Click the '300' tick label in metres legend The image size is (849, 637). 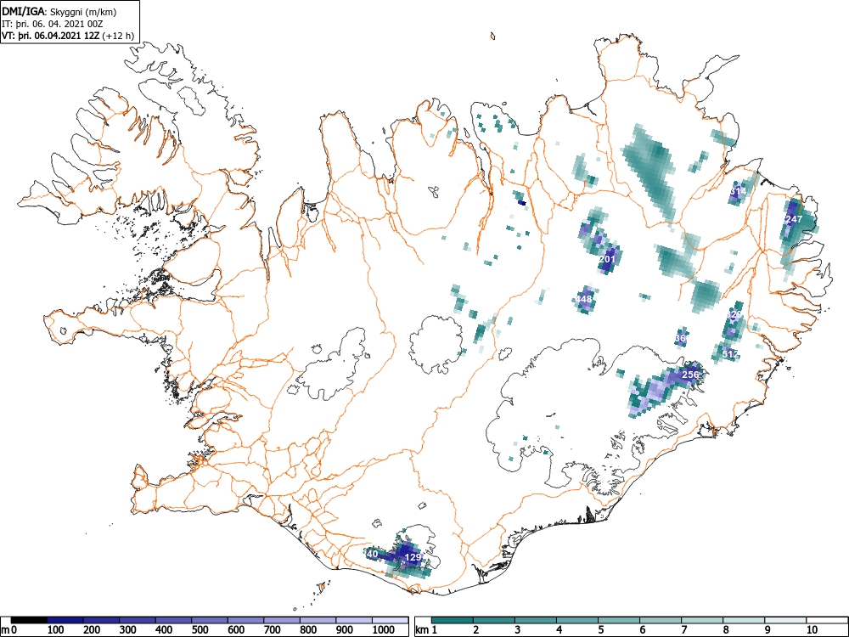[128, 629]
